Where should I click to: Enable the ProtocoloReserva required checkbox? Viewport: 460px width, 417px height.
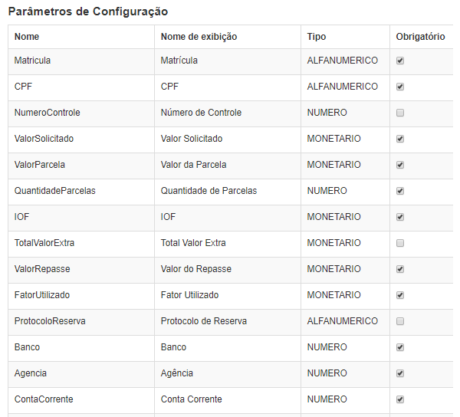click(x=400, y=321)
